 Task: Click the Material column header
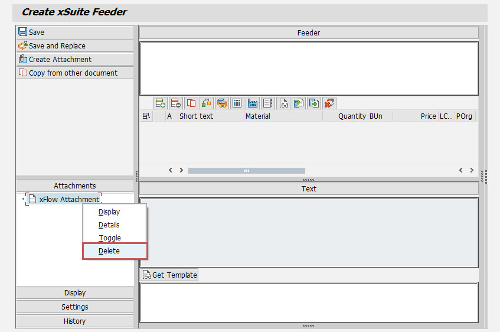click(x=283, y=116)
